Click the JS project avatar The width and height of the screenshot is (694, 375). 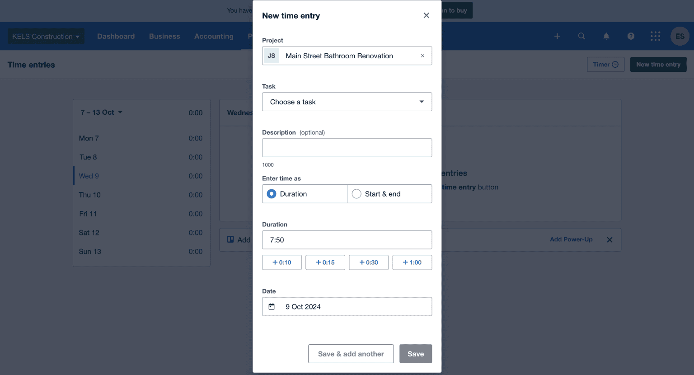[x=271, y=56]
